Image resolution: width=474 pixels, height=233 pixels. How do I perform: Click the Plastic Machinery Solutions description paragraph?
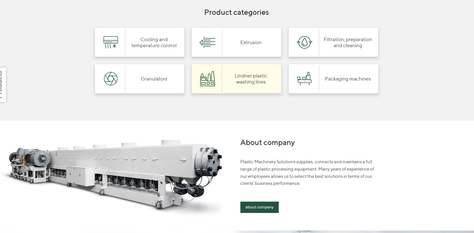point(307,173)
